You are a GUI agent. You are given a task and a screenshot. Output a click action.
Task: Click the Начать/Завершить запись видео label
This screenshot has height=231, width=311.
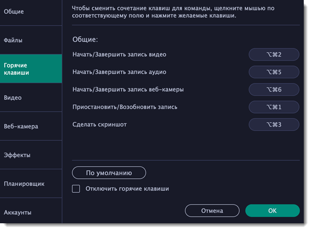[119, 55]
